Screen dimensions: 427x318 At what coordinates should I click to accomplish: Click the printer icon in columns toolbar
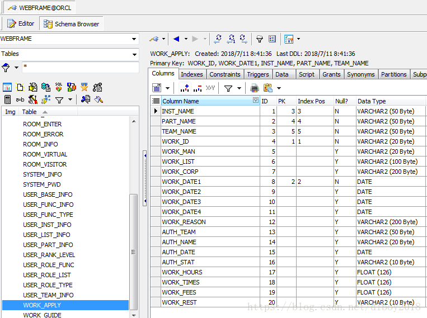point(254,88)
